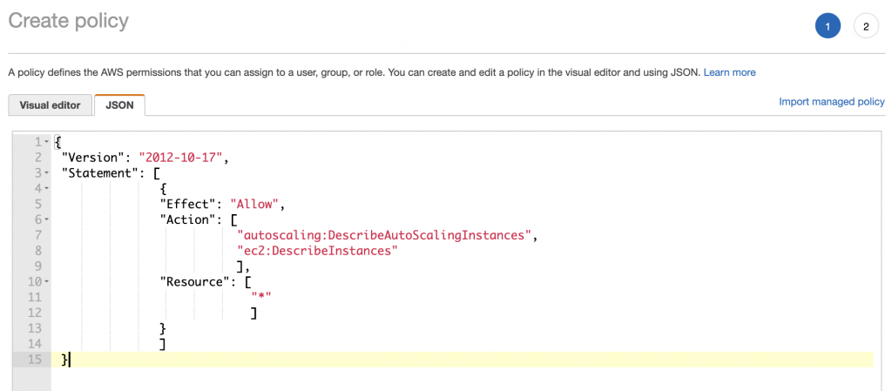Click the ec2:DescribeInstances action string
The width and height of the screenshot is (892, 391).
pyautogui.click(x=317, y=251)
